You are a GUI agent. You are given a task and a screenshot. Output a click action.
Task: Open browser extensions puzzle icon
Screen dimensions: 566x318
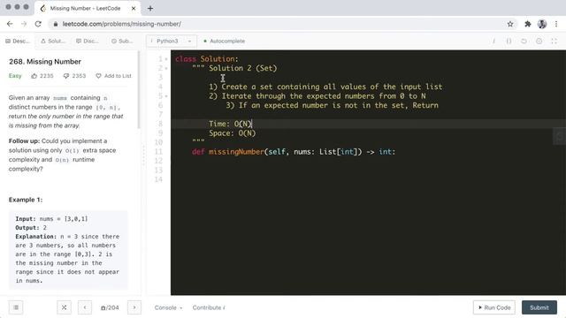click(527, 24)
